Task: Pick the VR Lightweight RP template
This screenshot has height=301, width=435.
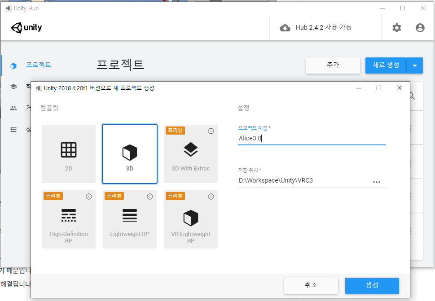Action: click(191, 219)
